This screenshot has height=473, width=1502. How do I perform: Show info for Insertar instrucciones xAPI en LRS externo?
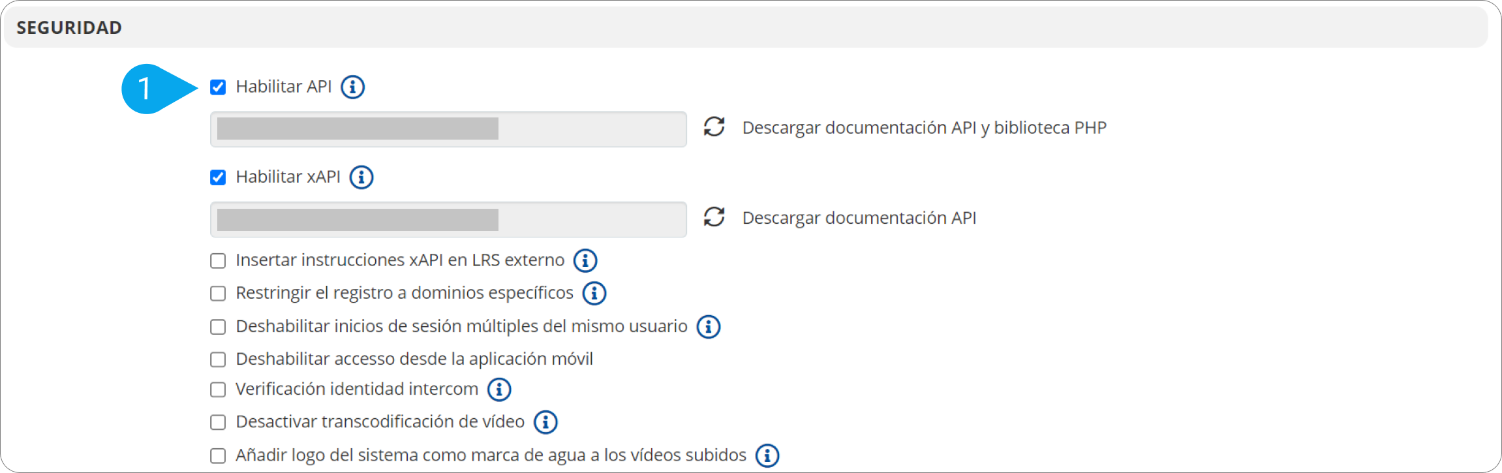585,260
